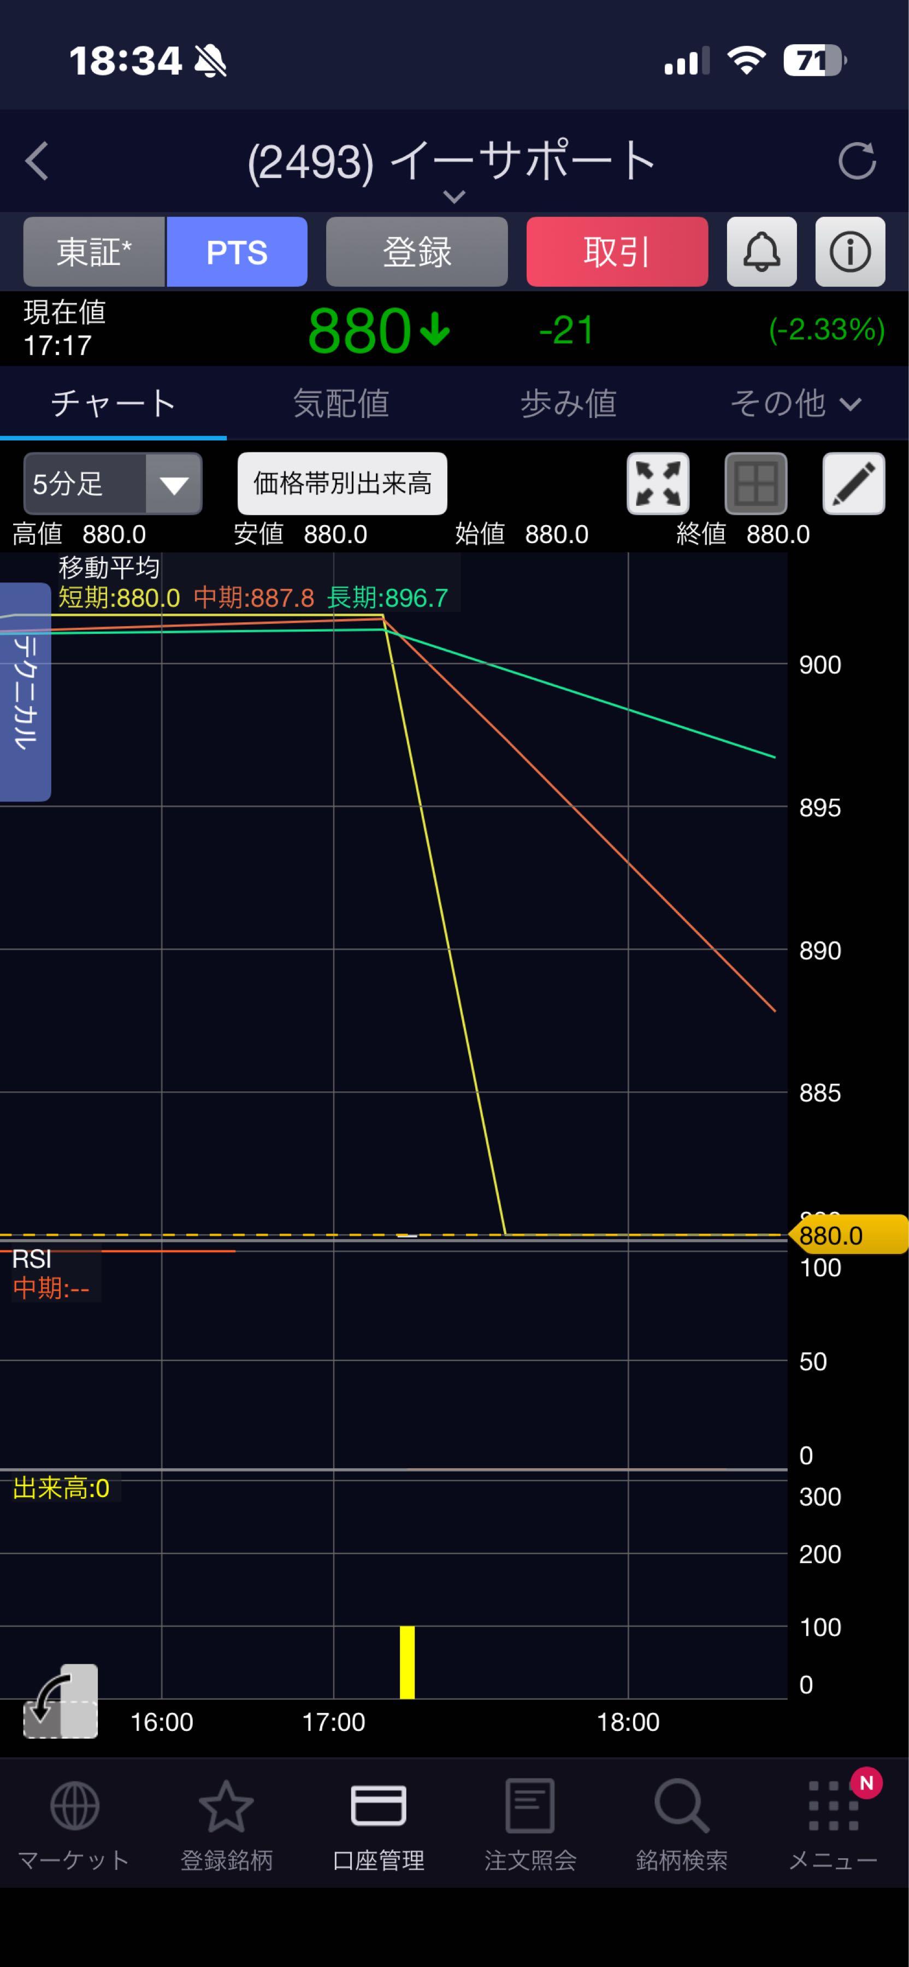Viewport: 909px width, 1967px height.
Task: Tap the yellow volume bar
Action: point(407,1662)
